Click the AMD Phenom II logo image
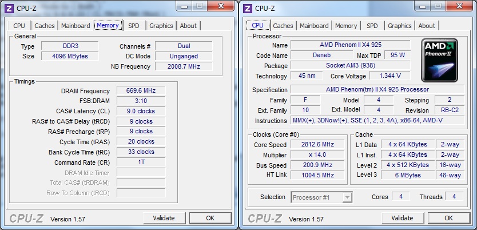This screenshot has width=477, height=230. [x=439, y=60]
